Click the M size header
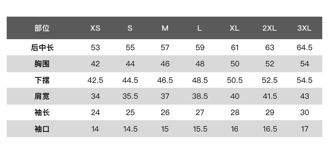Viewport: 328px width, 154px height. 165,28
